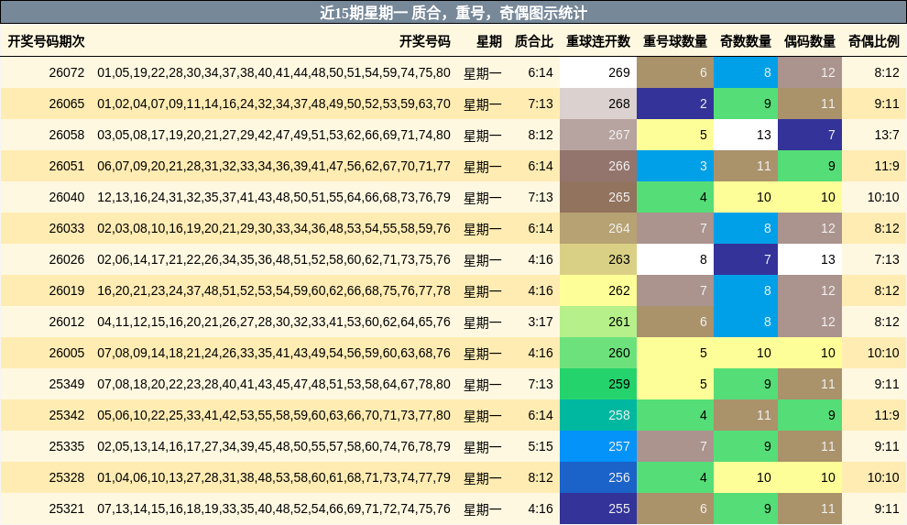Viewport: 907px width, 525px height.
Task: Click the 质合比 column header
Action: (x=534, y=41)
